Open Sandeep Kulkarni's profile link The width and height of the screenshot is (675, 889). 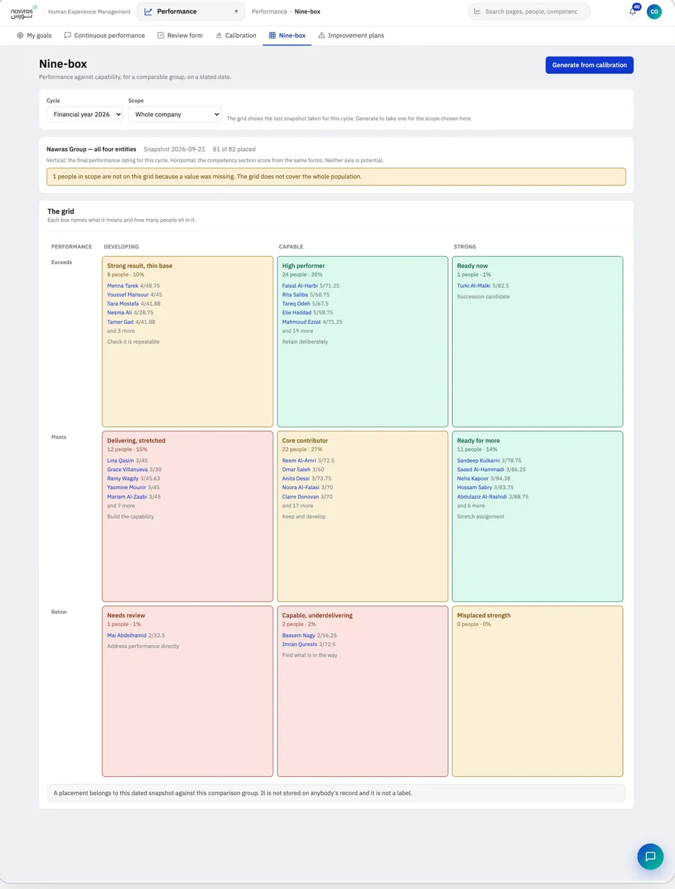tap(478, 460)
